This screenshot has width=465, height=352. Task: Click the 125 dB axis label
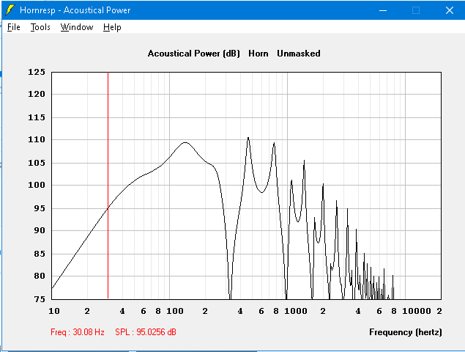click(x=37, y=72)
